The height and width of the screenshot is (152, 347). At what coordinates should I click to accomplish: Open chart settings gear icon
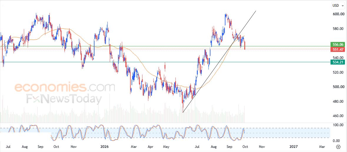tap(338, 147)
